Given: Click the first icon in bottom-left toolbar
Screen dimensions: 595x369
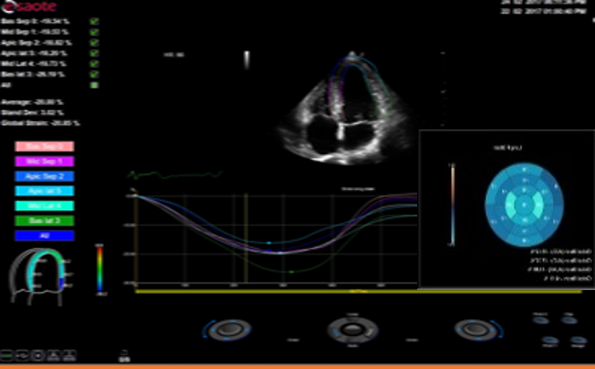Looking at the screenshot, I should 7,353.
